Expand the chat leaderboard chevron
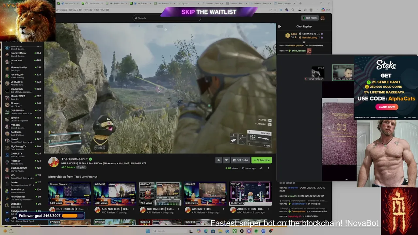Image resolution: width=418 pixels, height=235 pixels. tap(304, 42)
